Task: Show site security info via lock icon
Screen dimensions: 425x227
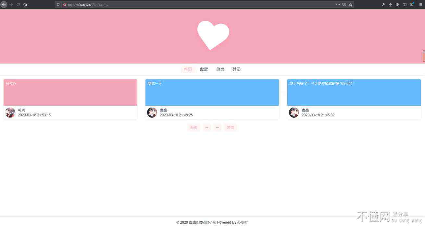Action: pyautogui.click(x=65, y=5)
